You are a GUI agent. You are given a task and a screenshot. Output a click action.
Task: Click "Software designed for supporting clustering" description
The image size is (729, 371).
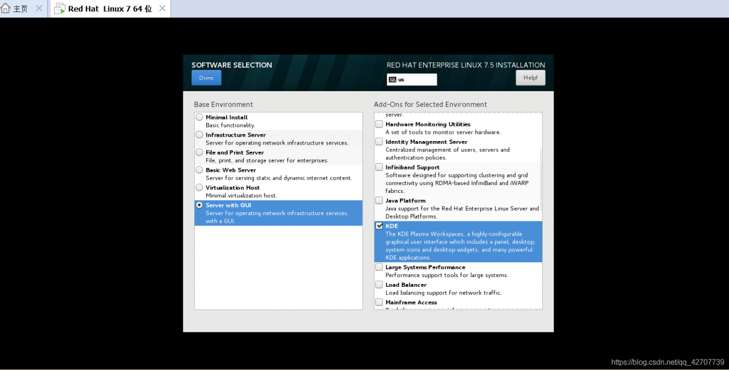click(x=457, y=183)
